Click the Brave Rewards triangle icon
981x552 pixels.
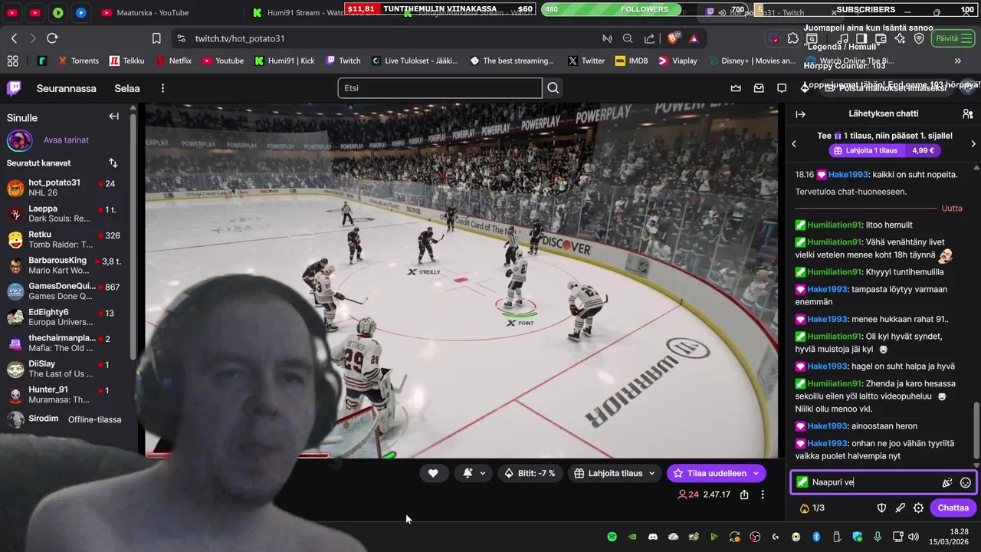[x=694, y=38]
